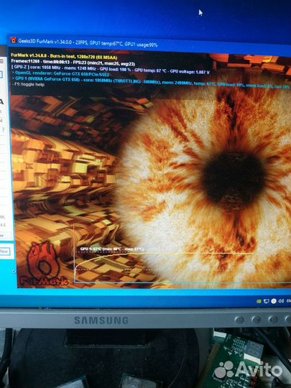Open hamburger menu in background window
Image resolution: width=291 pixels, height=388 pixels.
coord(1,61)
